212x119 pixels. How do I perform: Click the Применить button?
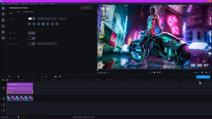tap(86, 8)
